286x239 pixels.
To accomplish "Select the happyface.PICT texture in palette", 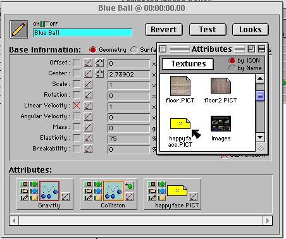I will (x=180, y=123).
